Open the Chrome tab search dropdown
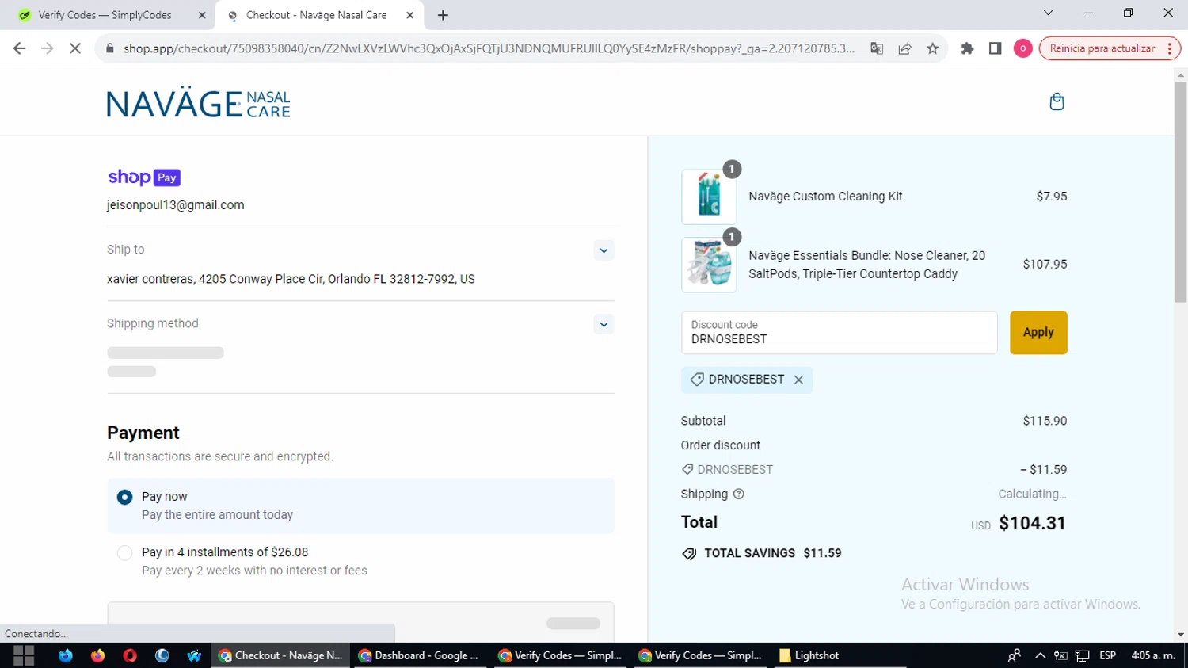 [1048, 13]
